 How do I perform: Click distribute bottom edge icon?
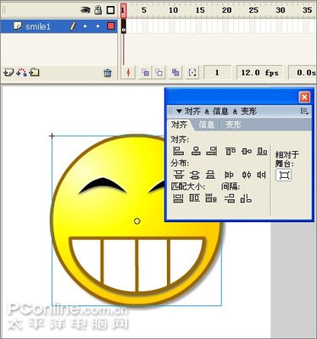pos(210,175)
